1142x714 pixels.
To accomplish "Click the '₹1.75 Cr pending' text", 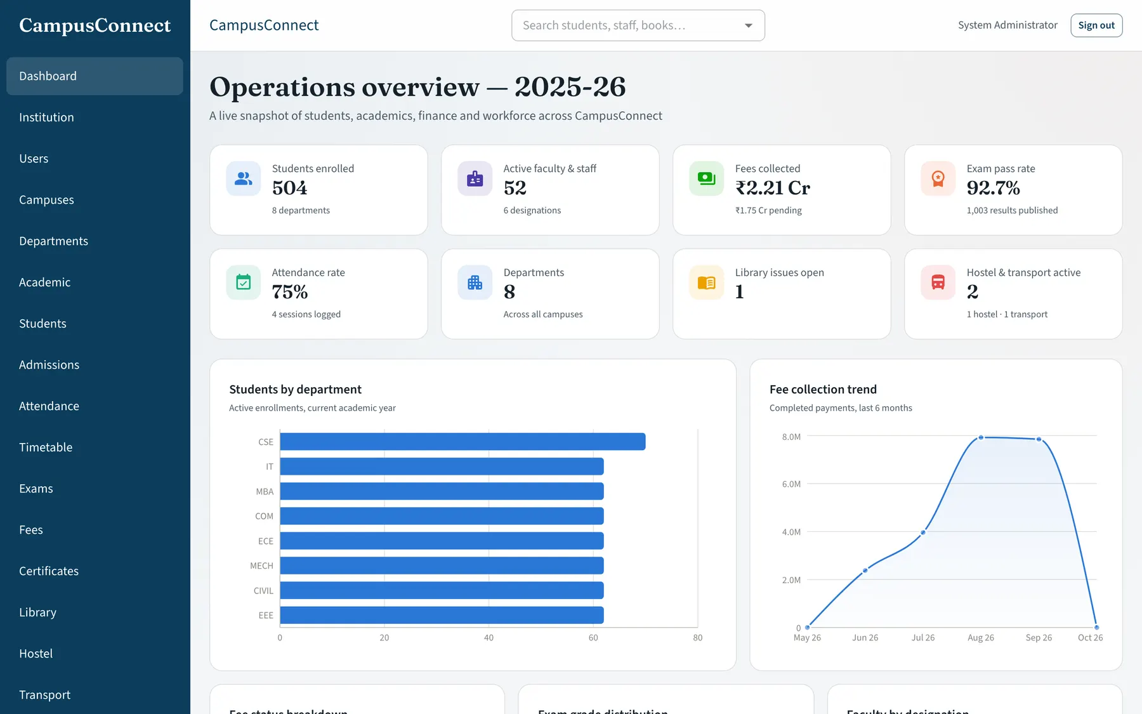I will 768,210.
